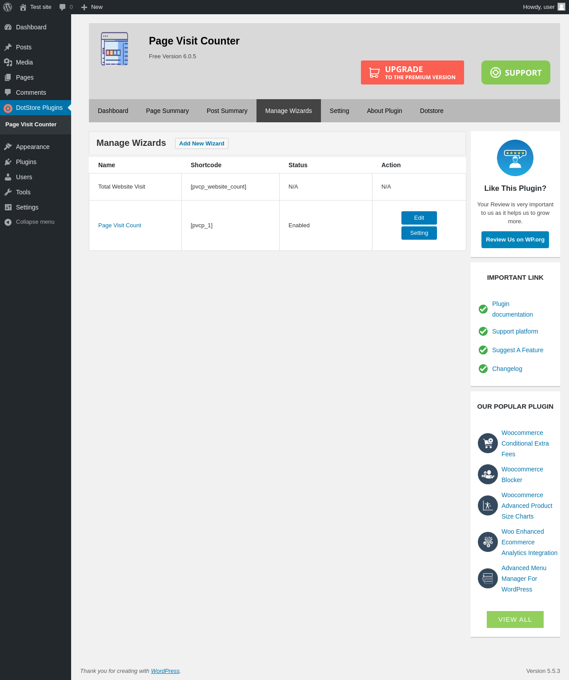Open the Plugin documentation link
The width and height of the screenshot is (569, 680).
coord(513,309)
